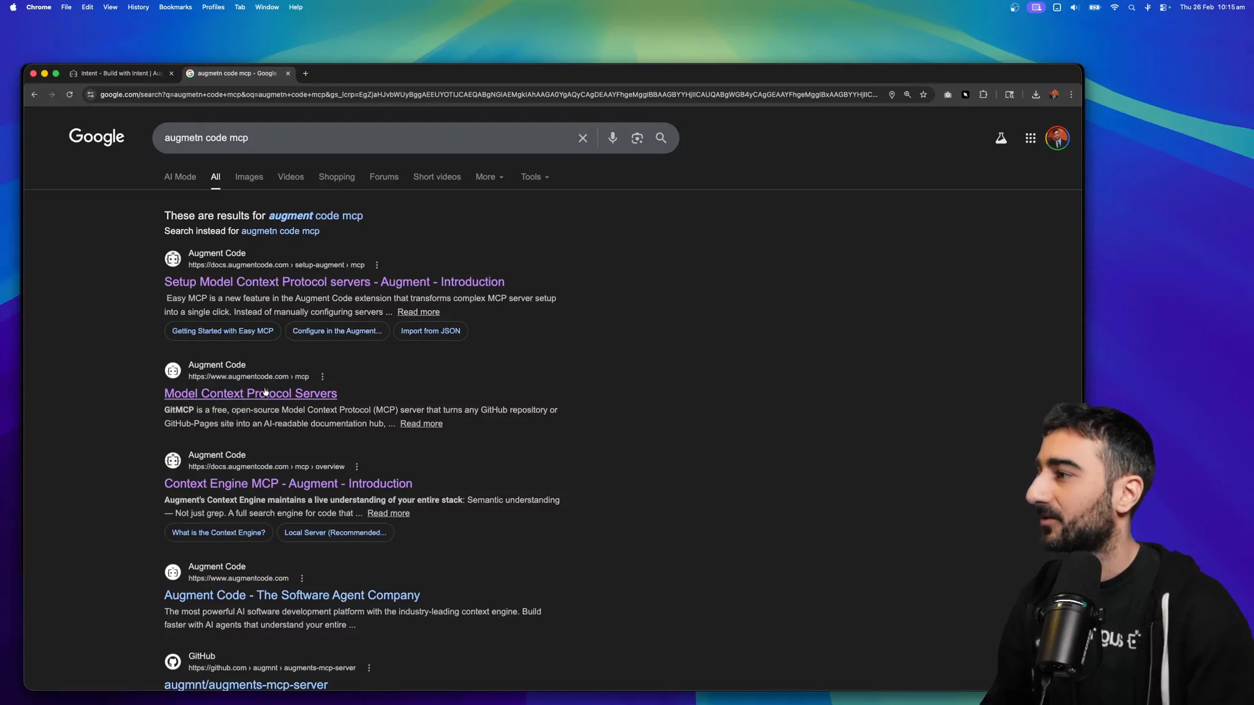
Task: Open Search Labs flask icon
Action: click(1001, 138)
